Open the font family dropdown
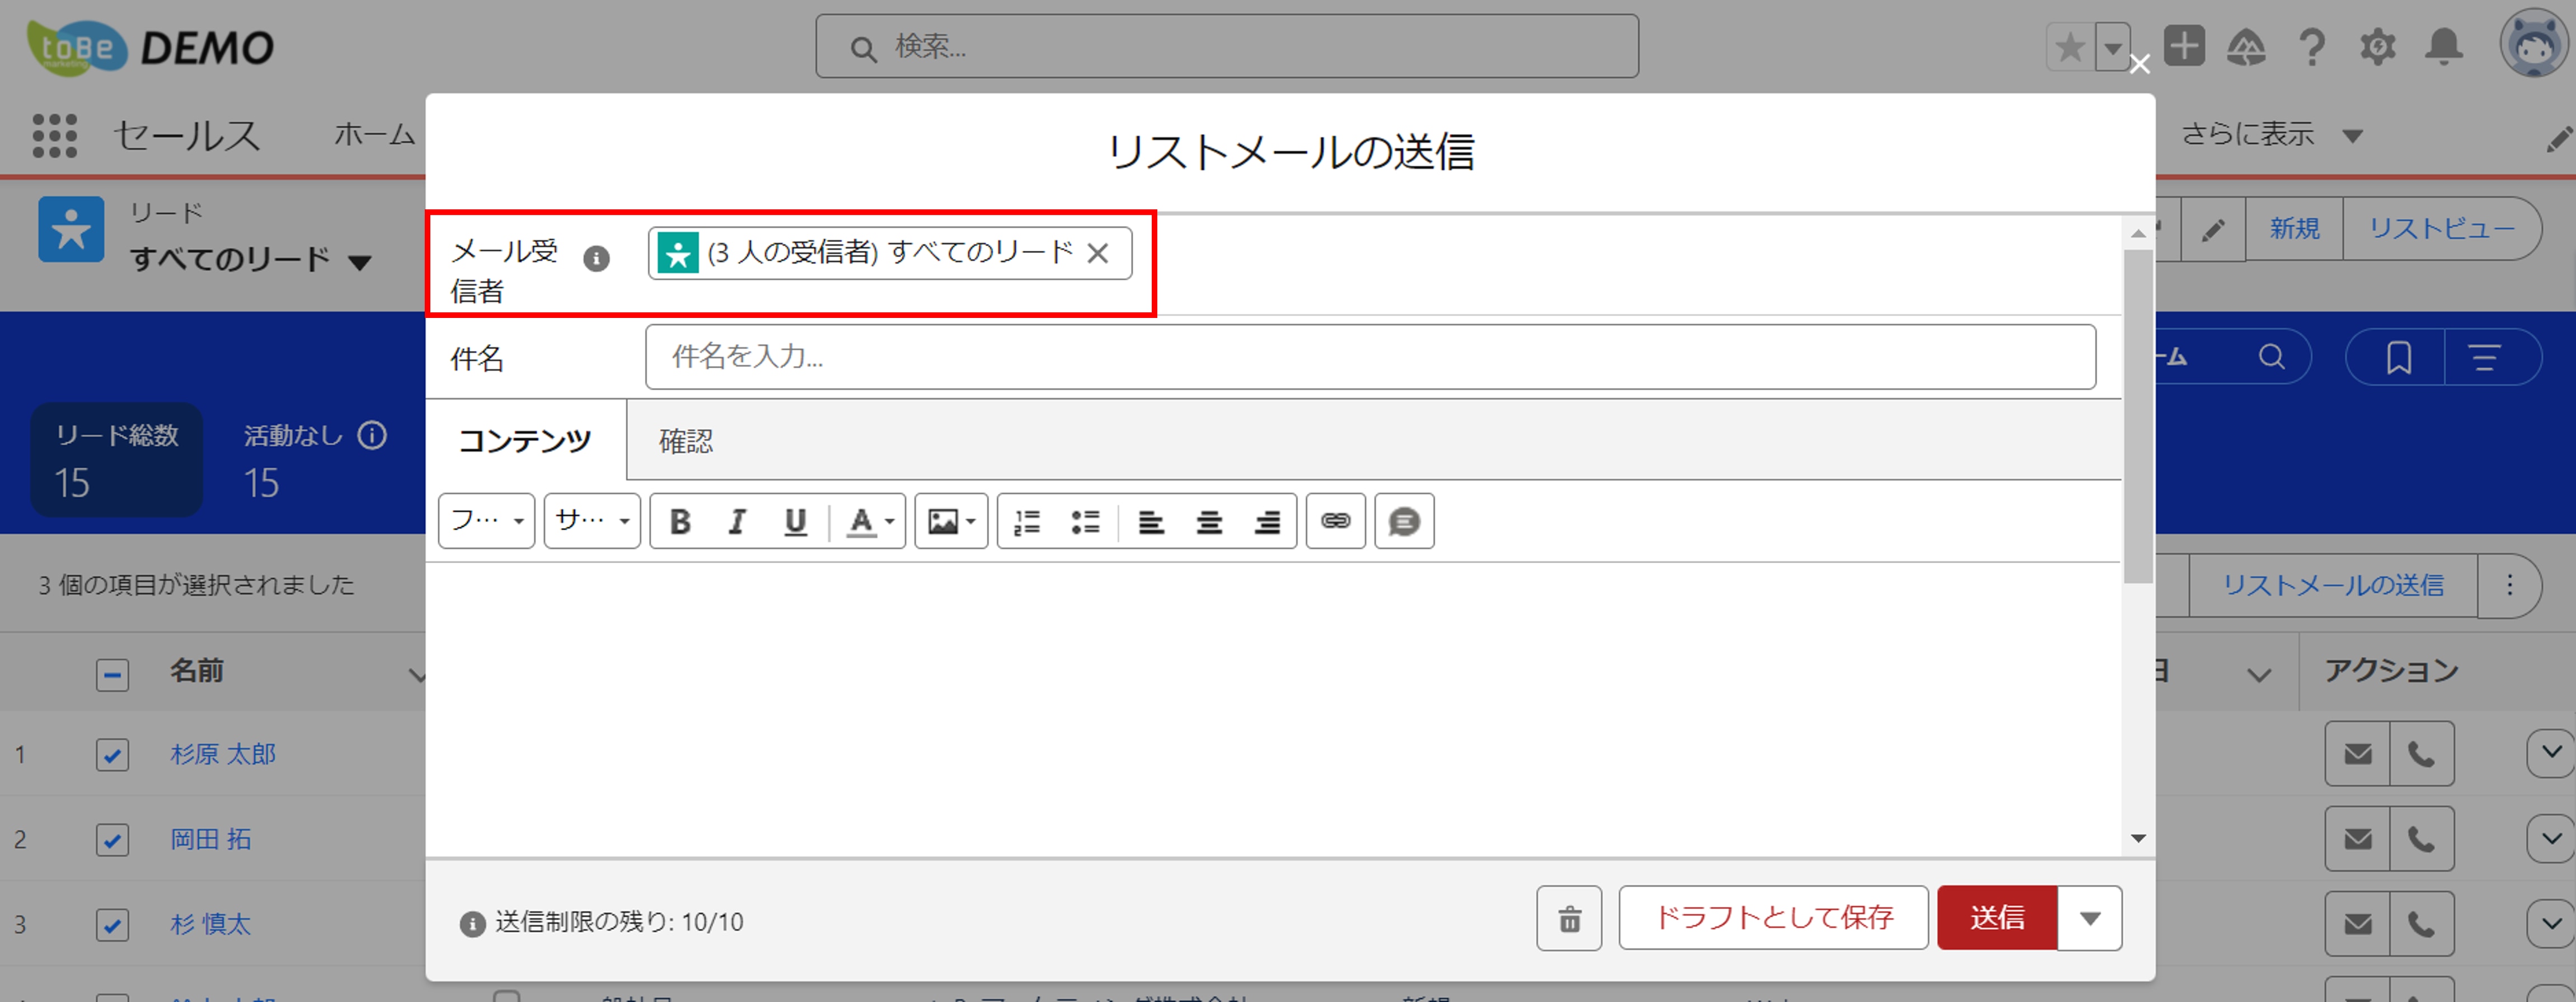 [486, 521]
